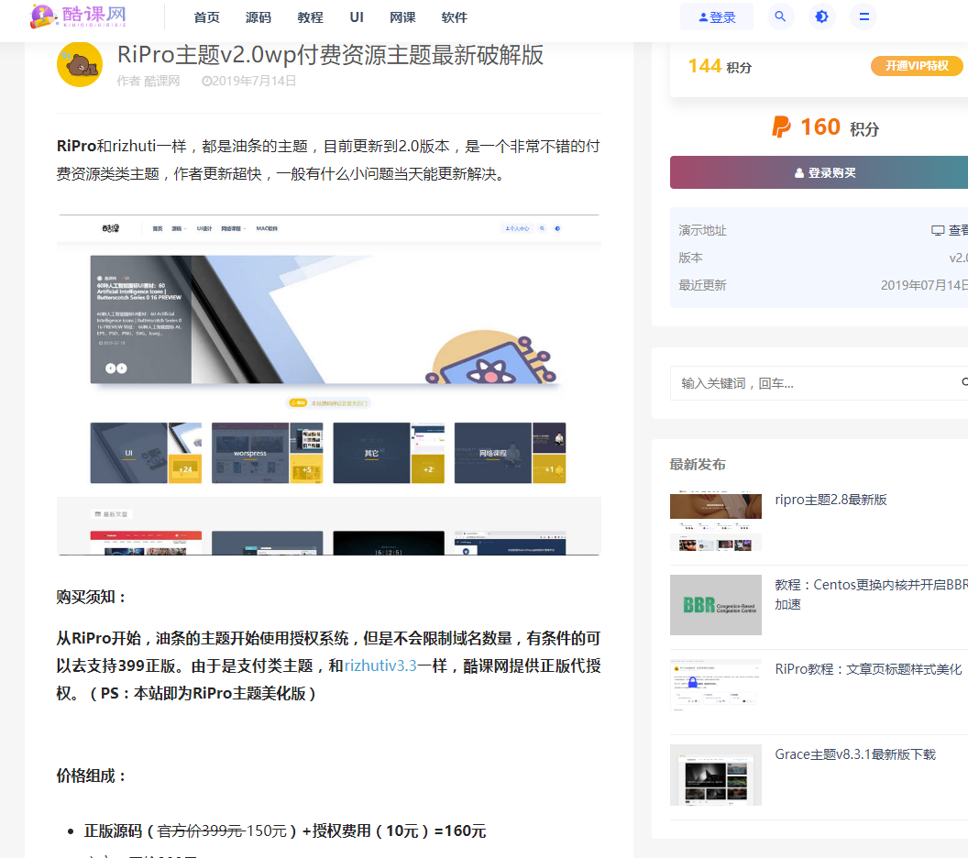The image size is (968, 858).
Task: Click the 购买须知： heading
Action: (x=93, y=597)
